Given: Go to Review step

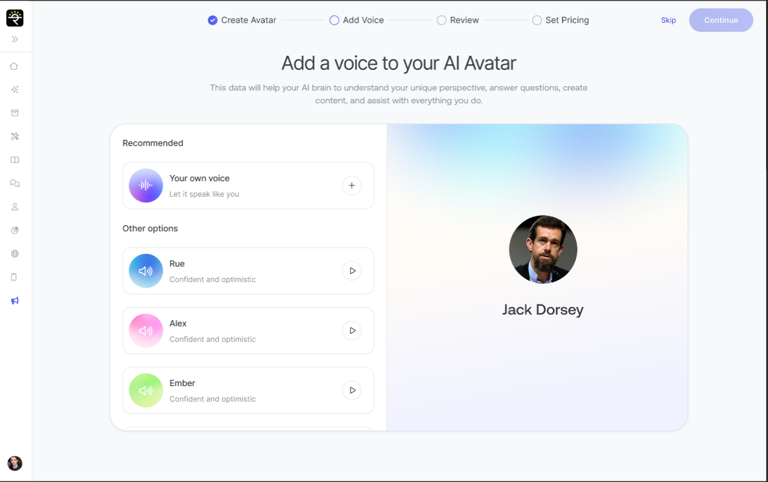Looking at the screenshot, I should point(458,20).
